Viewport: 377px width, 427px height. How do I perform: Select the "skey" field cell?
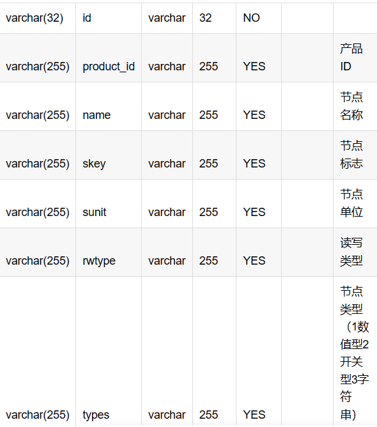109,155
